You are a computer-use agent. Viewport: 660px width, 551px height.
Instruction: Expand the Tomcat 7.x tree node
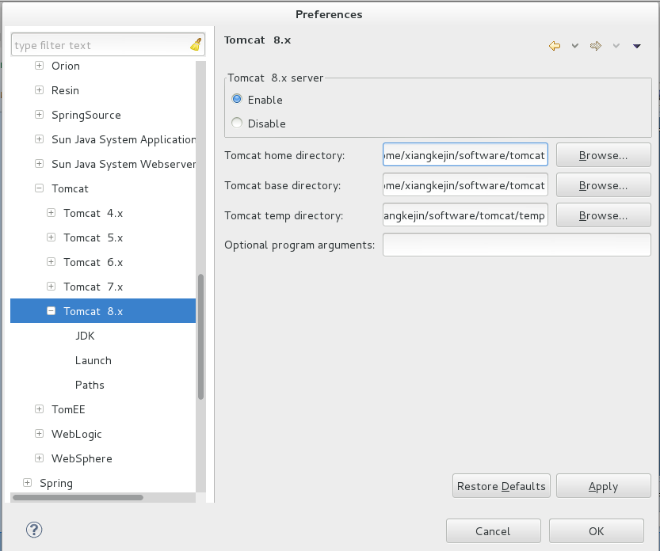(51, 287)
